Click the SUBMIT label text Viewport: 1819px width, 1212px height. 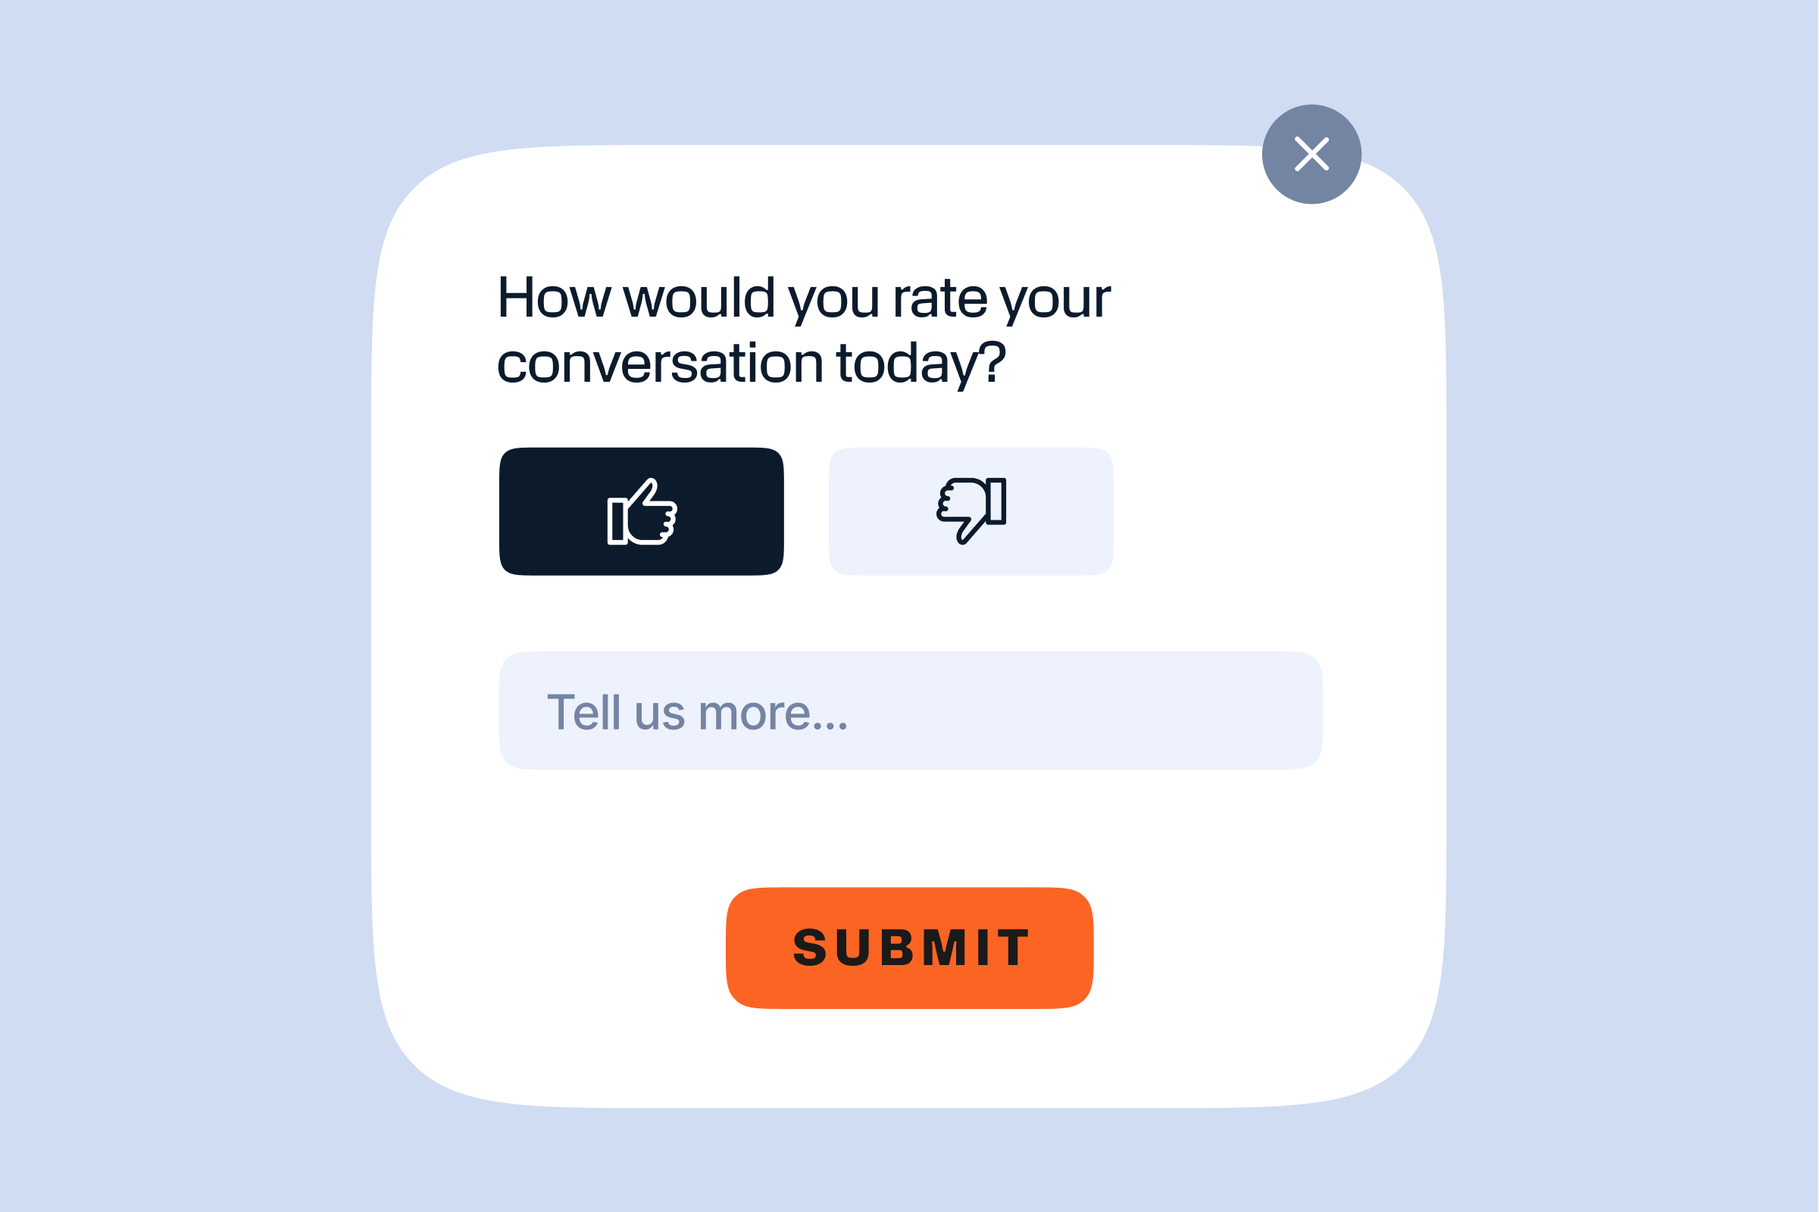coord(911,948)
